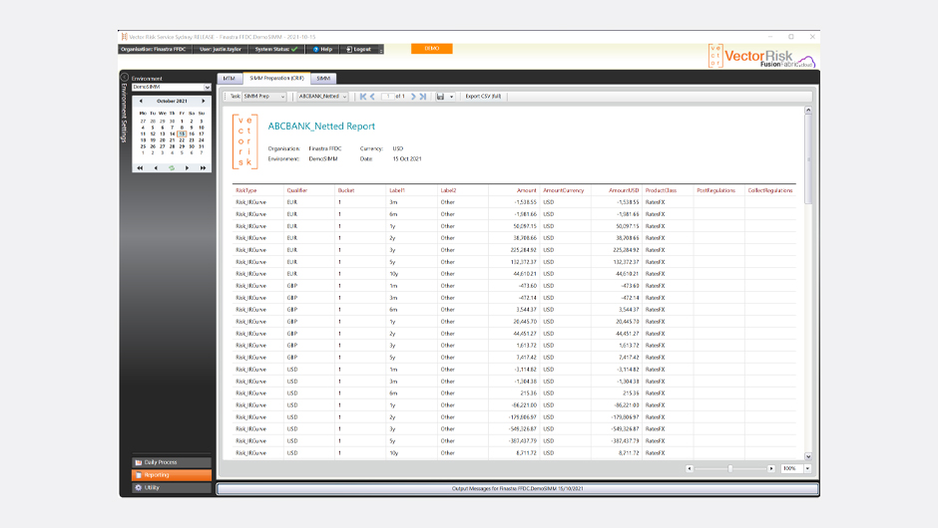Open the Reporting section
The image size is (938, 528).
[172, 475]
